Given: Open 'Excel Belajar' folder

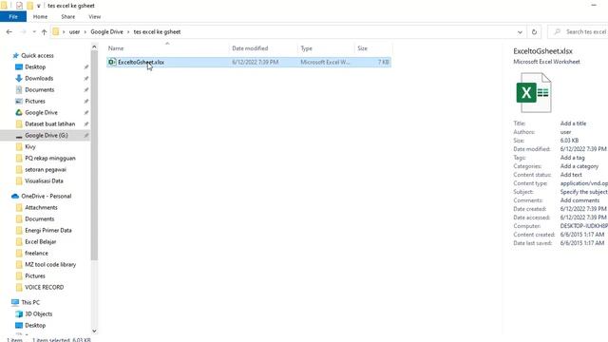Looking at the screenshot, I should pyautogui.click(x=40, y=241).
